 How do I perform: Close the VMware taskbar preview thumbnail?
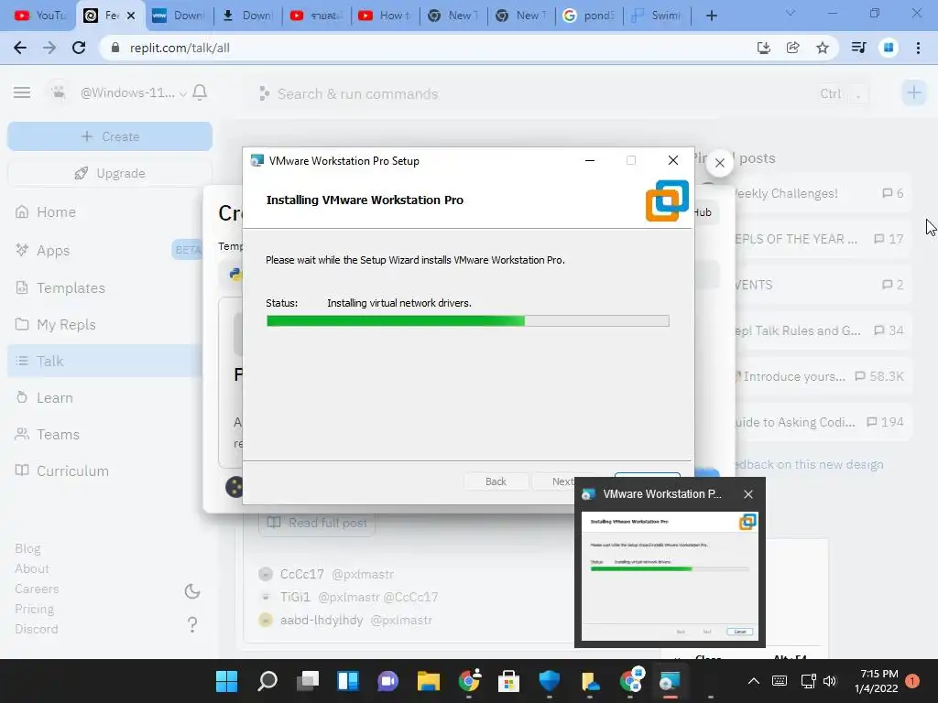[x=748, y=494]
